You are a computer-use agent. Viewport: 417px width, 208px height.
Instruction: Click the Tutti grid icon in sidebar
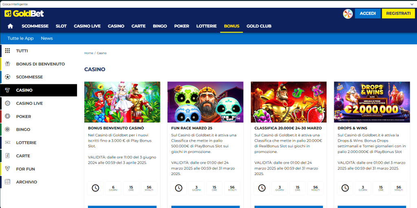[x=7, y=50]
